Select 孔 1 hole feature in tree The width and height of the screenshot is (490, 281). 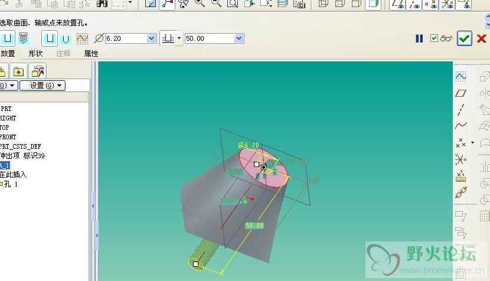(x=9, y=184)
